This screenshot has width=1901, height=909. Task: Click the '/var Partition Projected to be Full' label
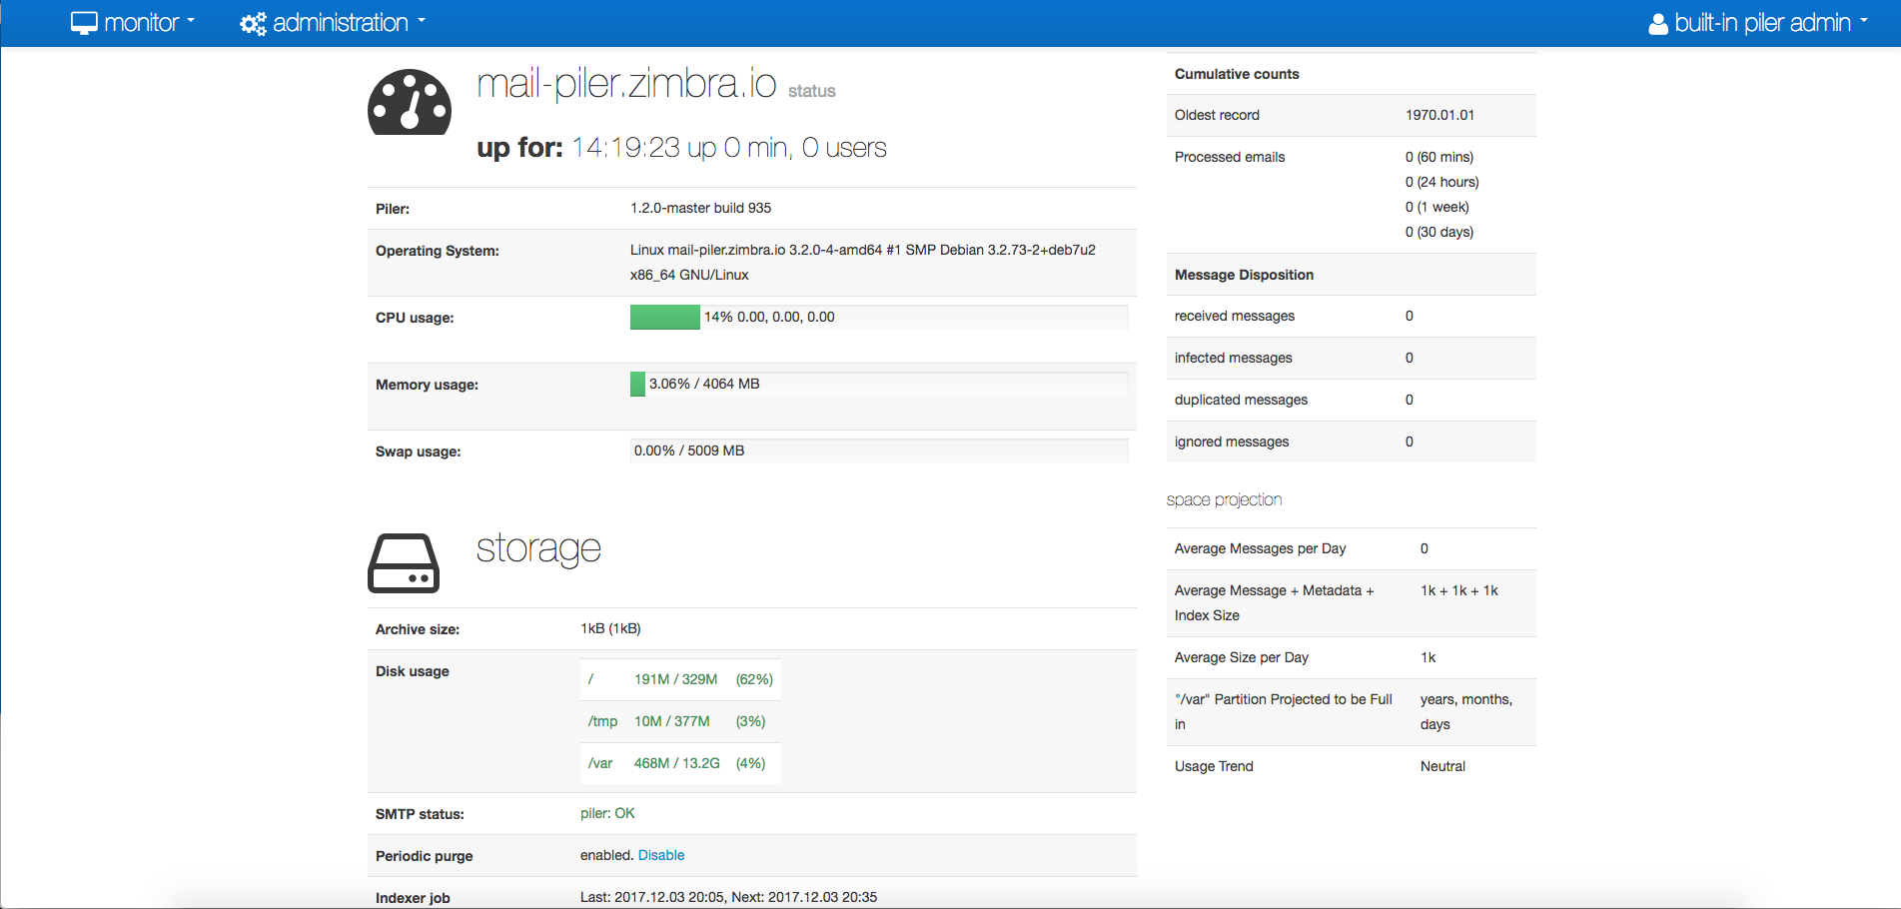pos(1284,711)
